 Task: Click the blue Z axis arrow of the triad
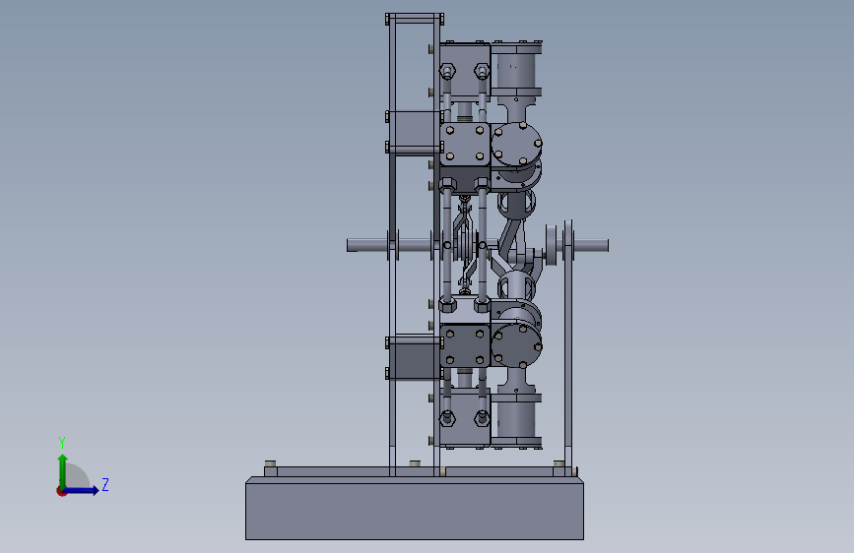(x=82, y=490)
